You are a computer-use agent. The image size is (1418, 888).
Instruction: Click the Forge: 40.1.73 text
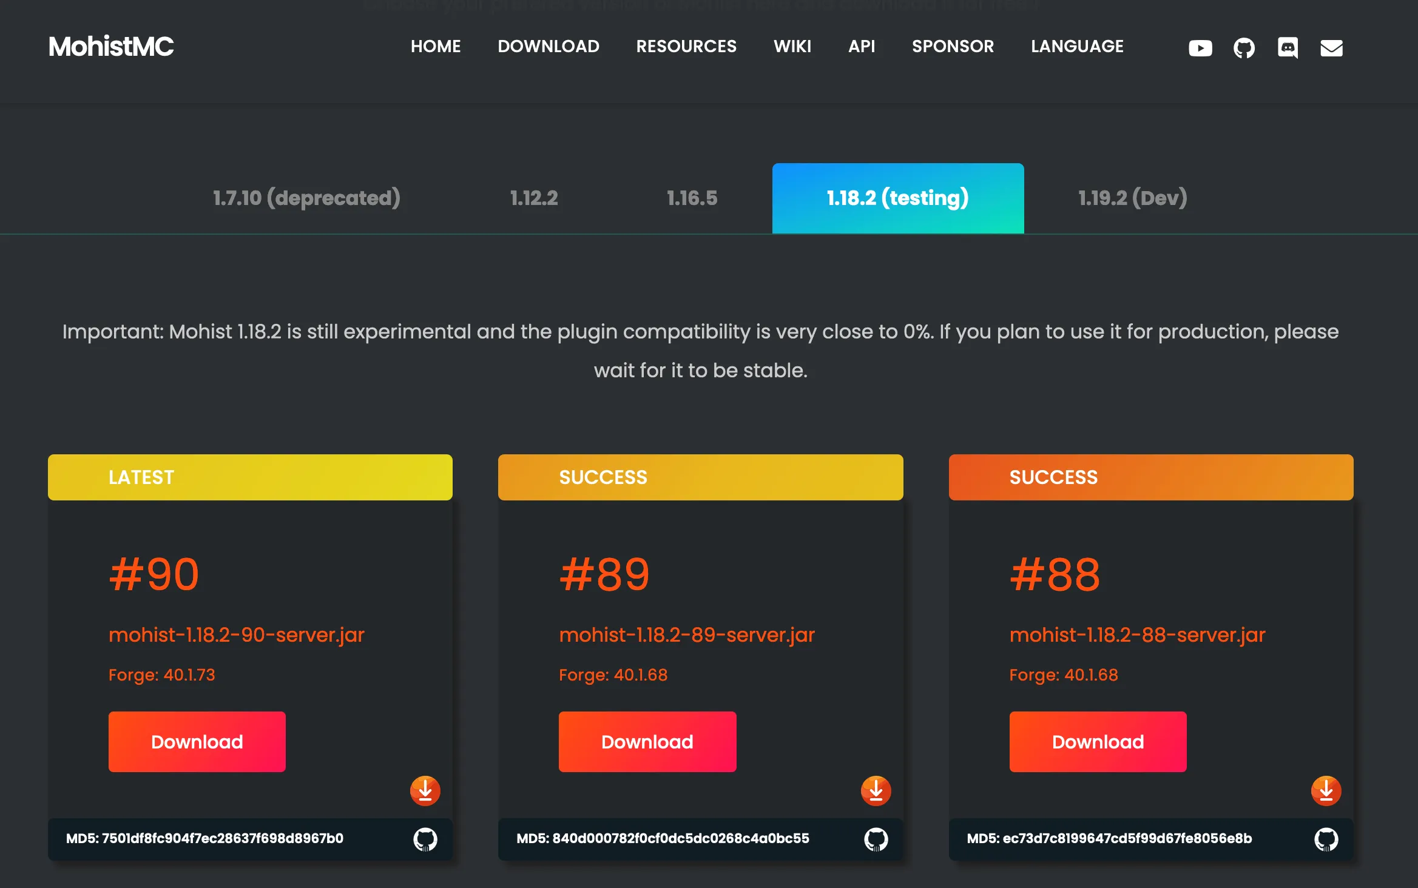click(x=162, y=674)
